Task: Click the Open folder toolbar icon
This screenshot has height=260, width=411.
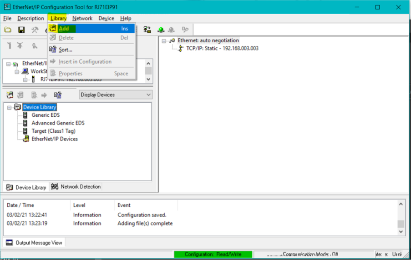Action: click(8, 30)
